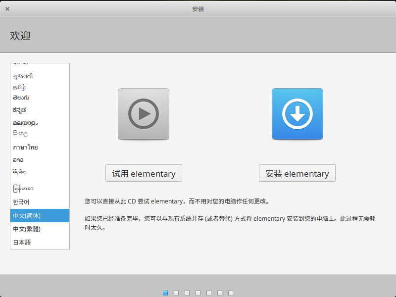Select മലയാളം (Malayalam) language option
This screenshot has width=396, height=297.
pos(25,122)
